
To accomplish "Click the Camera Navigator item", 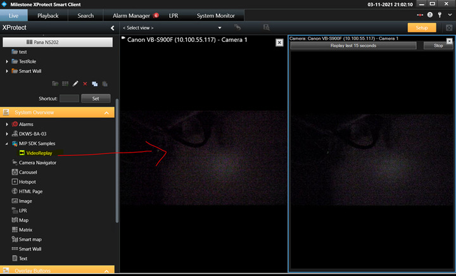I will [x=37, y=163].
